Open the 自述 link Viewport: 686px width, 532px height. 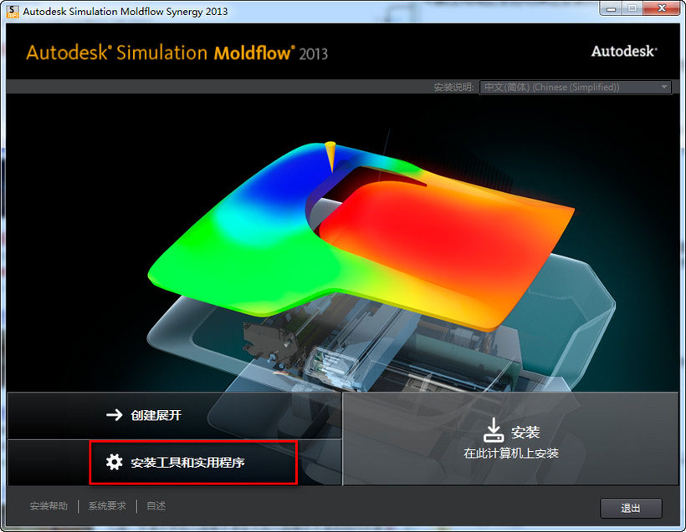(156, 506)
